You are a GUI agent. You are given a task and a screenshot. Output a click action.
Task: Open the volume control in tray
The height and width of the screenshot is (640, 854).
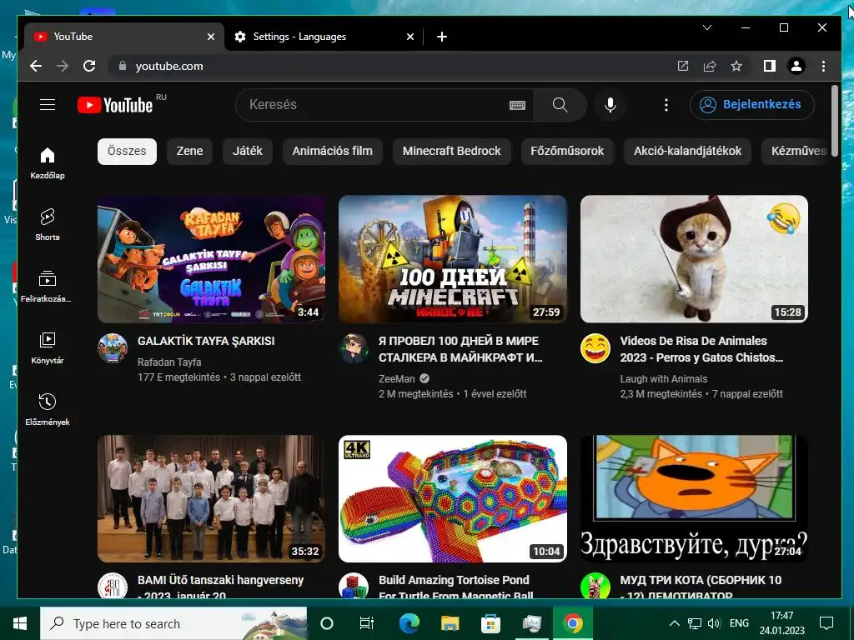(x=713, y=623)
